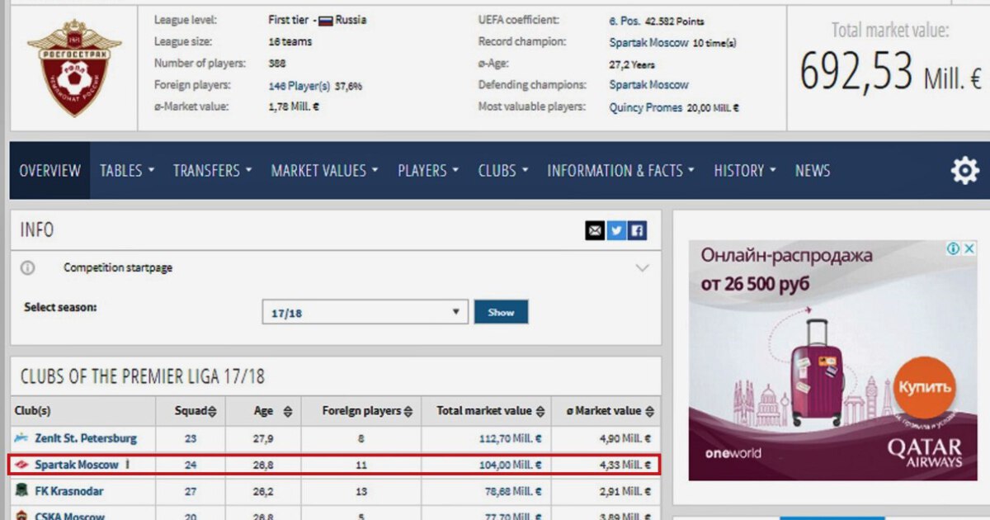The image size is (990, 520).
Task: Open the CSKA Moscow link
Action: click(70, 516)
